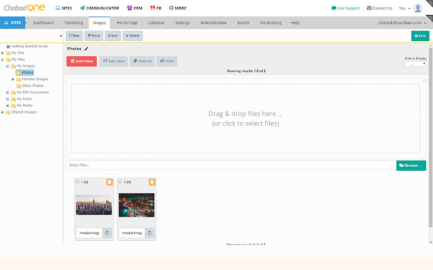Open the Events tab
The height and width of the screenshot is (270, 433).
pos(244,23)
